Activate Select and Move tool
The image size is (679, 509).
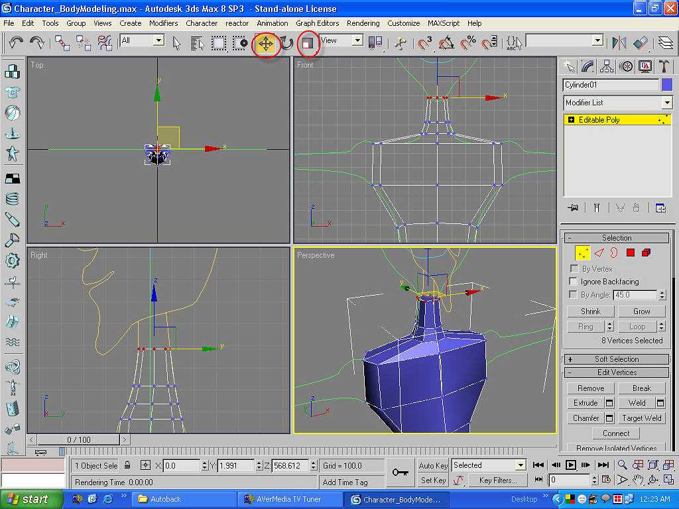(265, 44)
